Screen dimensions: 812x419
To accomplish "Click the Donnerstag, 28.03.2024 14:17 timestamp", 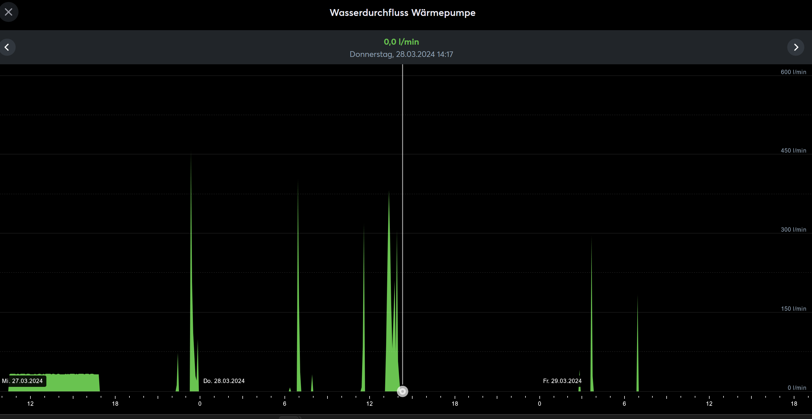I will 401,54.
